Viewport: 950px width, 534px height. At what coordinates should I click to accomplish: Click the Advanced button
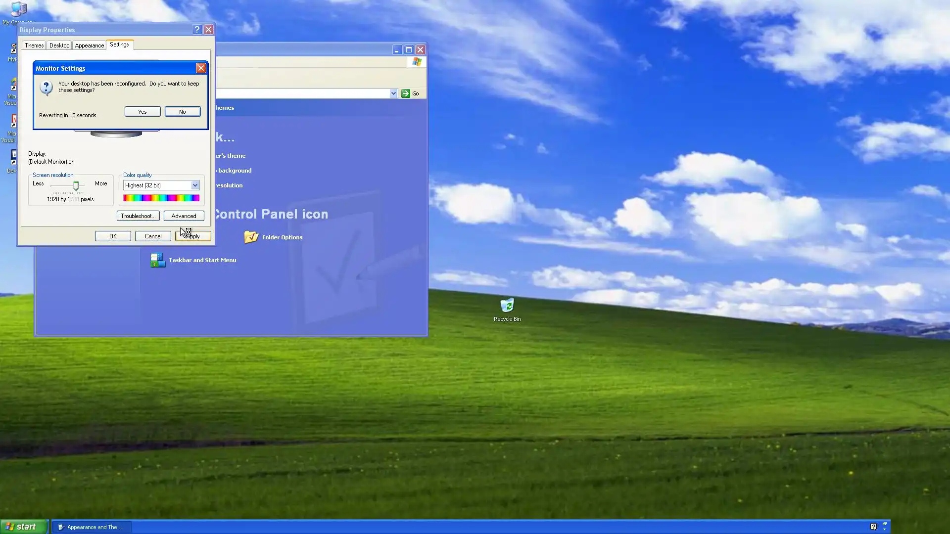[x=184, y=216]
